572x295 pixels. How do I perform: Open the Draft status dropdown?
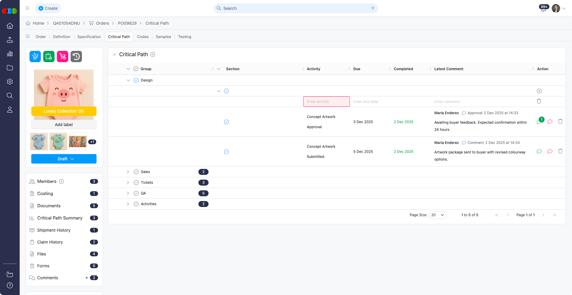click(64, 159)
